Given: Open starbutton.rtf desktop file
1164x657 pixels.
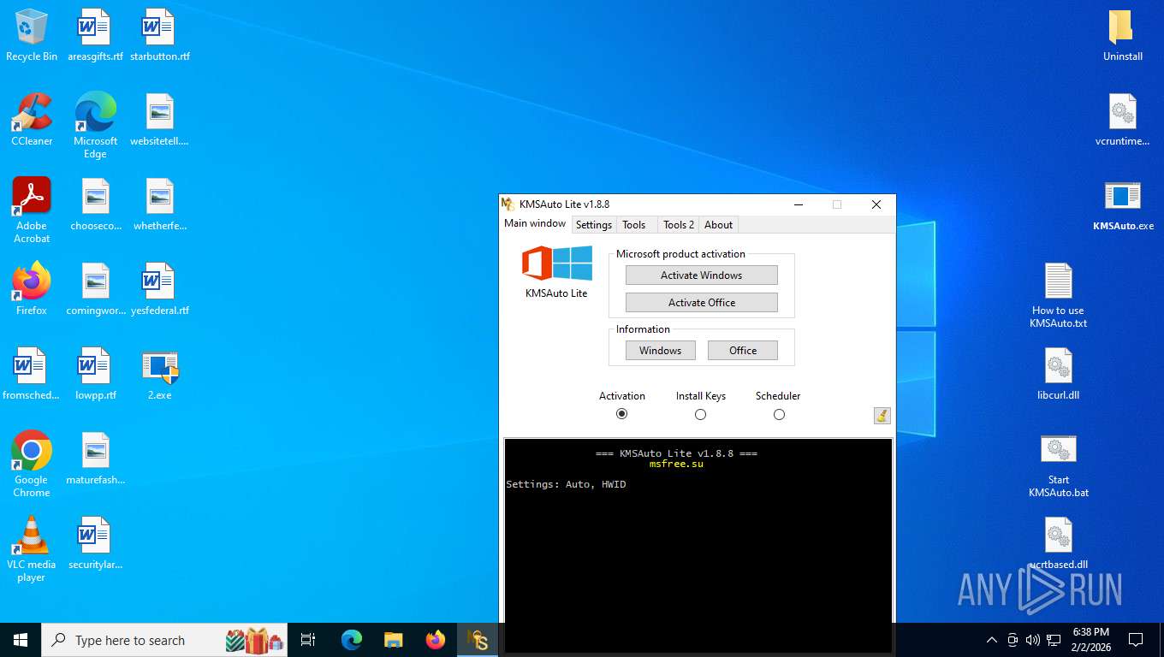Looking at the screenshot, I should point(160,35).
